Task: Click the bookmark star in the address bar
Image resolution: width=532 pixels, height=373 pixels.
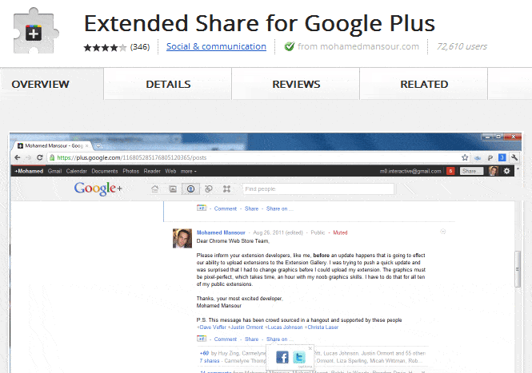Action: (465, 157)
